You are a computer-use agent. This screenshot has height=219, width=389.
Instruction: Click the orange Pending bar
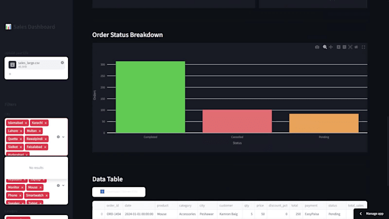pos(324,124)
